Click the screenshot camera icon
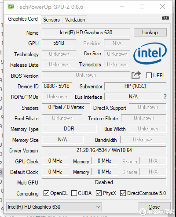Viewport: 176px width, 217px height. (x=165, y=18)
